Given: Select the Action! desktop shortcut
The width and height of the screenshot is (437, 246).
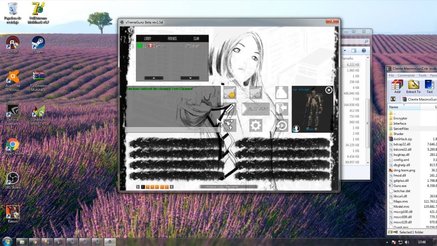Looking at the screenshot, I should click(x=13, y=45).
